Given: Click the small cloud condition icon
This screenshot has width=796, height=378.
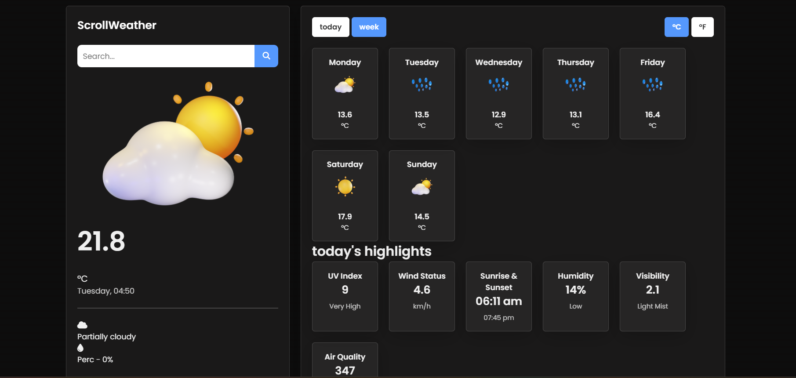Looking at the screenshot, I should pos(82,325).
